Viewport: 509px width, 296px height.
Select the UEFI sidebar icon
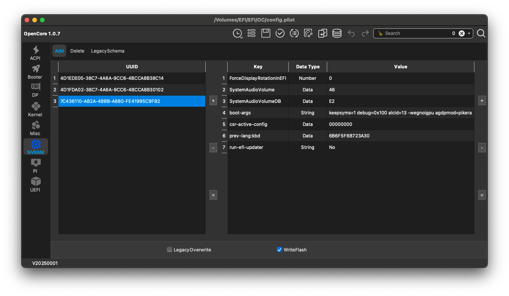[35, 184]
